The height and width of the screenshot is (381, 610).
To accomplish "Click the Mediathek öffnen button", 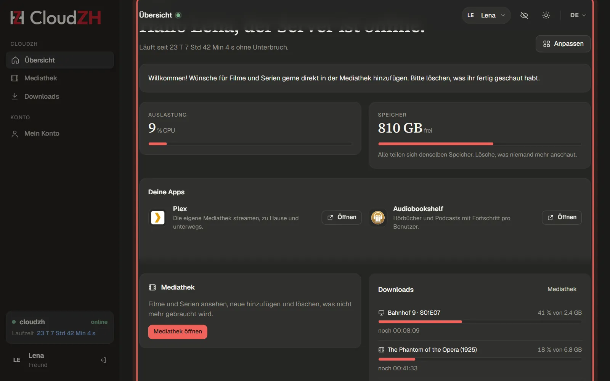I will pos(178,332).
